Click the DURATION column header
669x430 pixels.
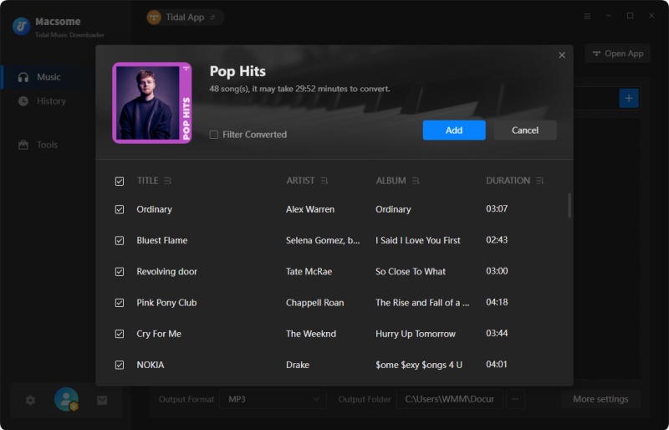[508, 181]
